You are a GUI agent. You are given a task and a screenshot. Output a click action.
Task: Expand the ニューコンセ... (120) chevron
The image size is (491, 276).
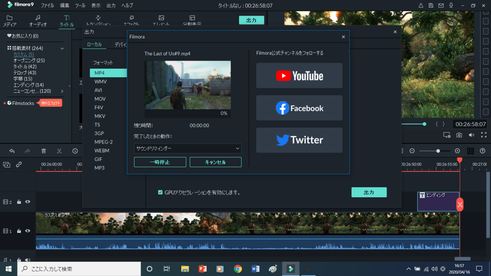point(62,91)
